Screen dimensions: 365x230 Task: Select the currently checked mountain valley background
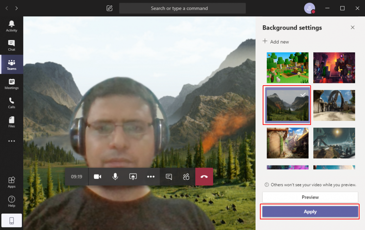point(287,105)
